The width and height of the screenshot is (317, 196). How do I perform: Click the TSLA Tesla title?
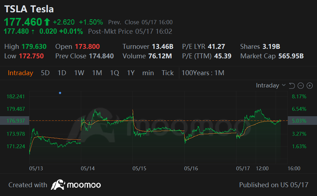29,9
